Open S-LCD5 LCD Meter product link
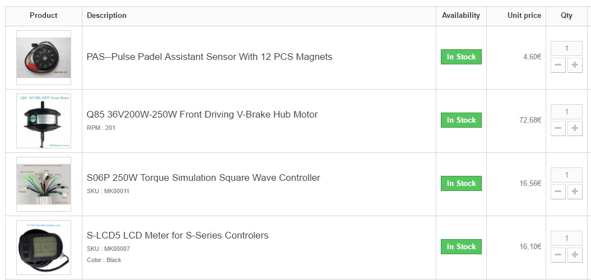Image resolution: width=591 pixels, height=280 pixels. point(178,236)
